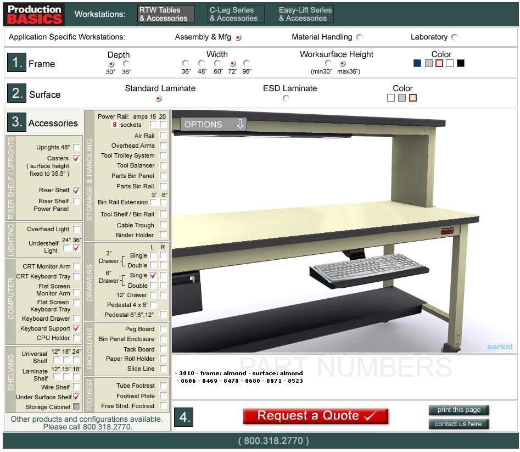Image resolution: width=520 pixels, height=452 pixels.
Task: Choose ESD Laminate surface
Action: point(286,98)
